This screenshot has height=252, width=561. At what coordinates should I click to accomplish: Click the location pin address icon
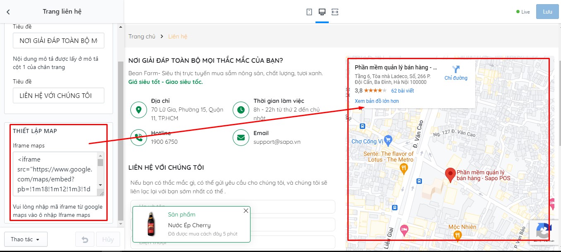coord(138,110)
